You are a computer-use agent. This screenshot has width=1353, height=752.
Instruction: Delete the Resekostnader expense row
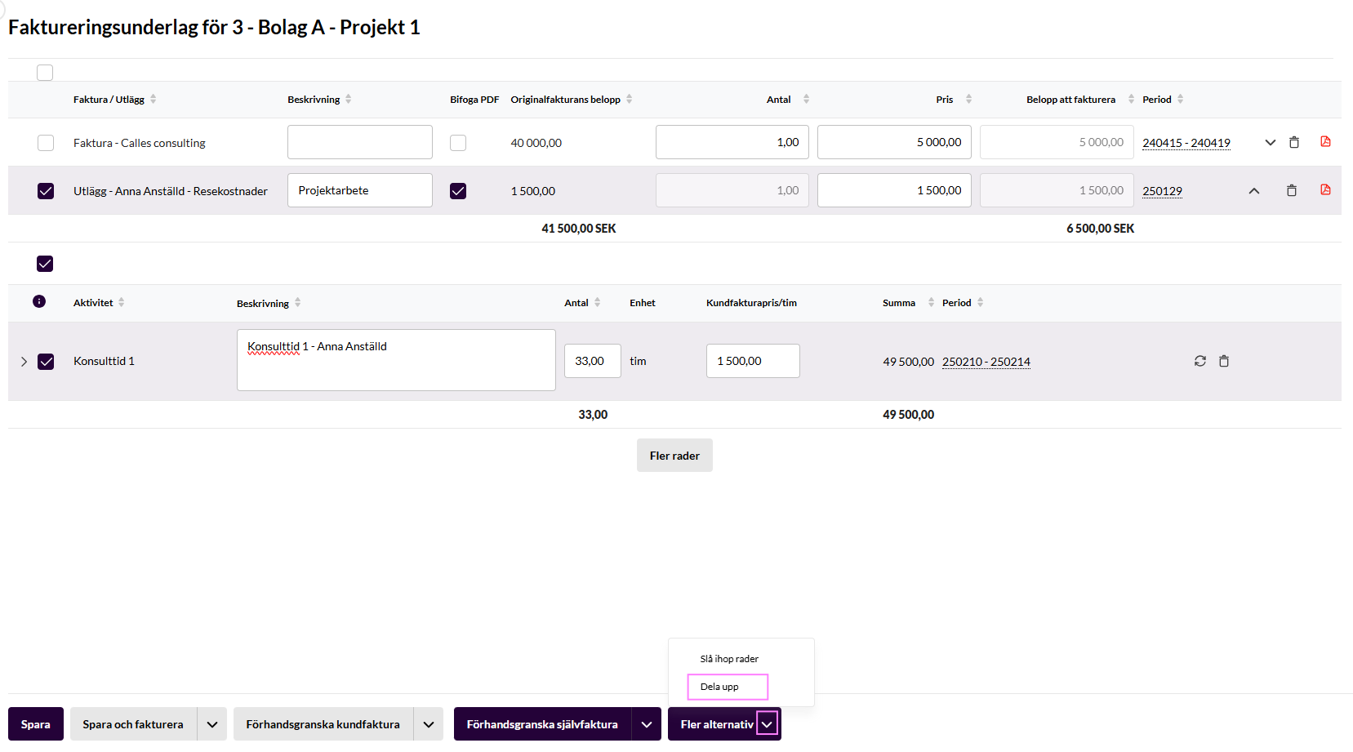[x=1292, y=190]
